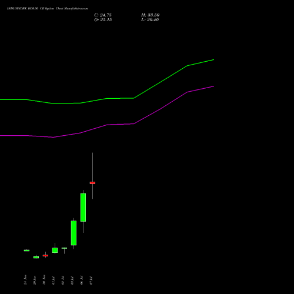
Task: Click the chart title beginning INDUSINDBK
Action: pyautogui.click(x=48, y=9)
